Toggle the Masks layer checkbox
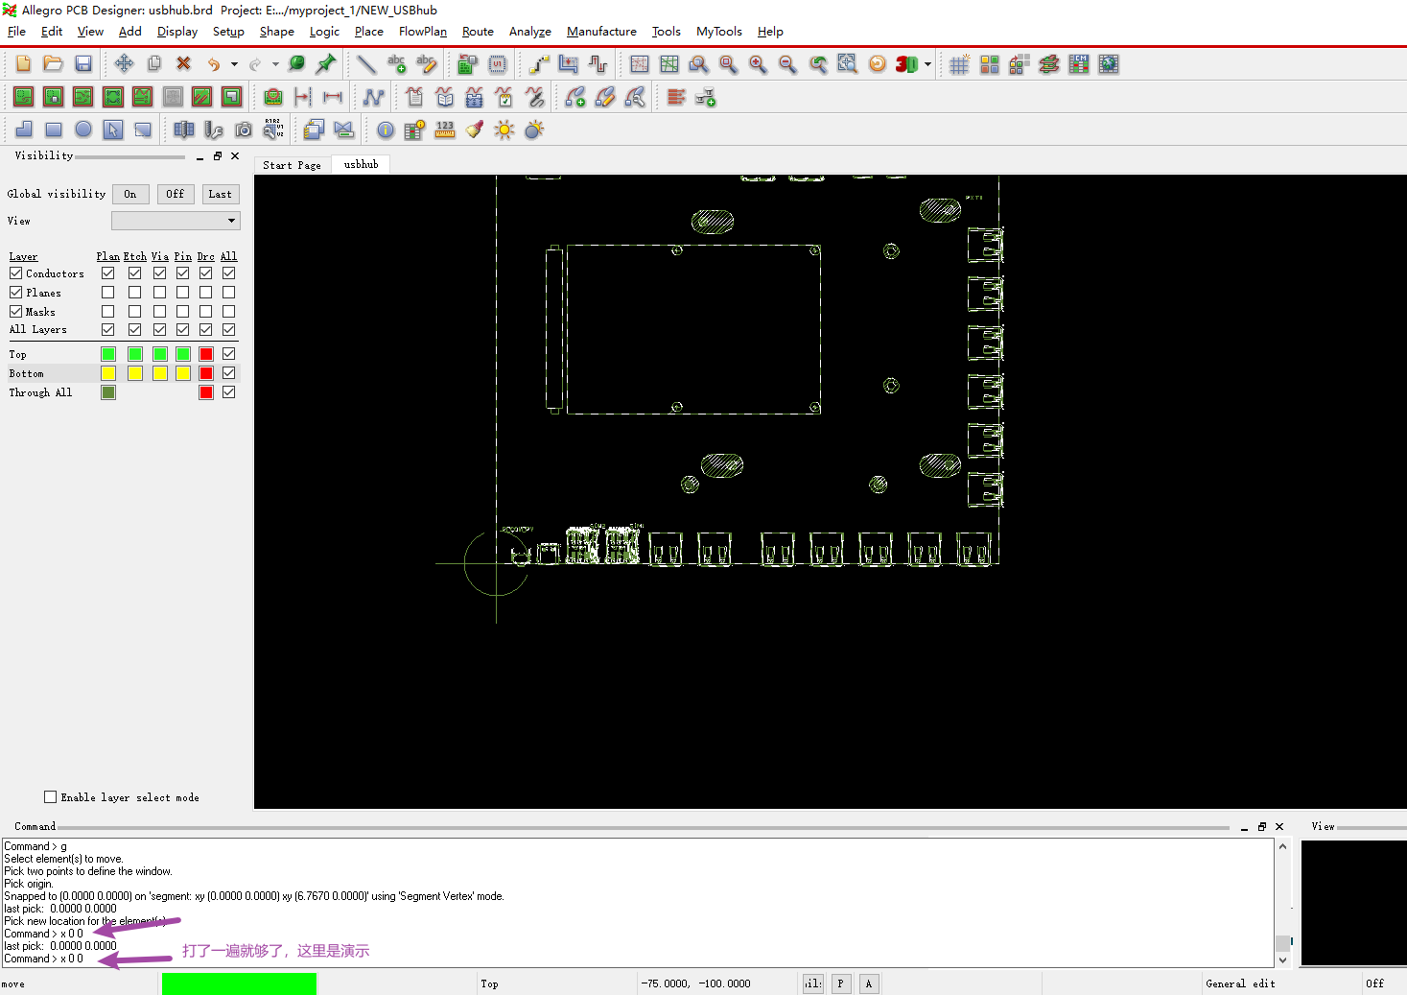 (x=15, y=312)
